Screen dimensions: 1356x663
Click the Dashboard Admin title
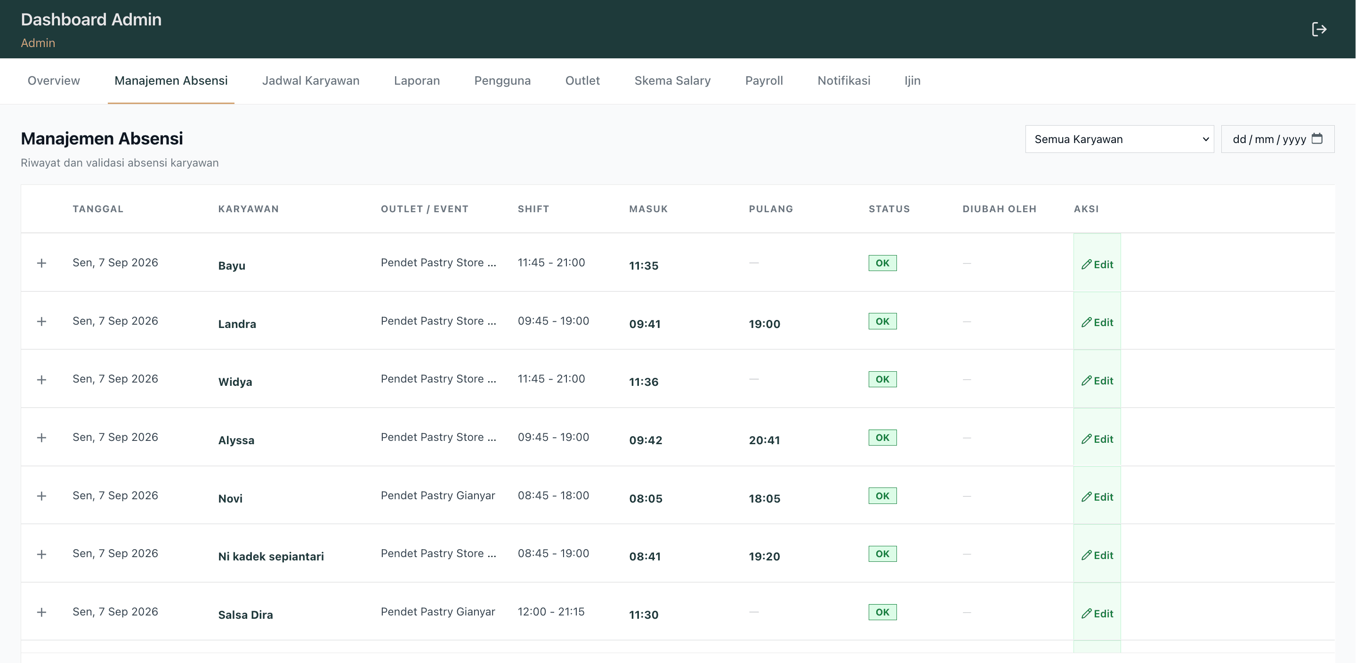pos(91,19)
